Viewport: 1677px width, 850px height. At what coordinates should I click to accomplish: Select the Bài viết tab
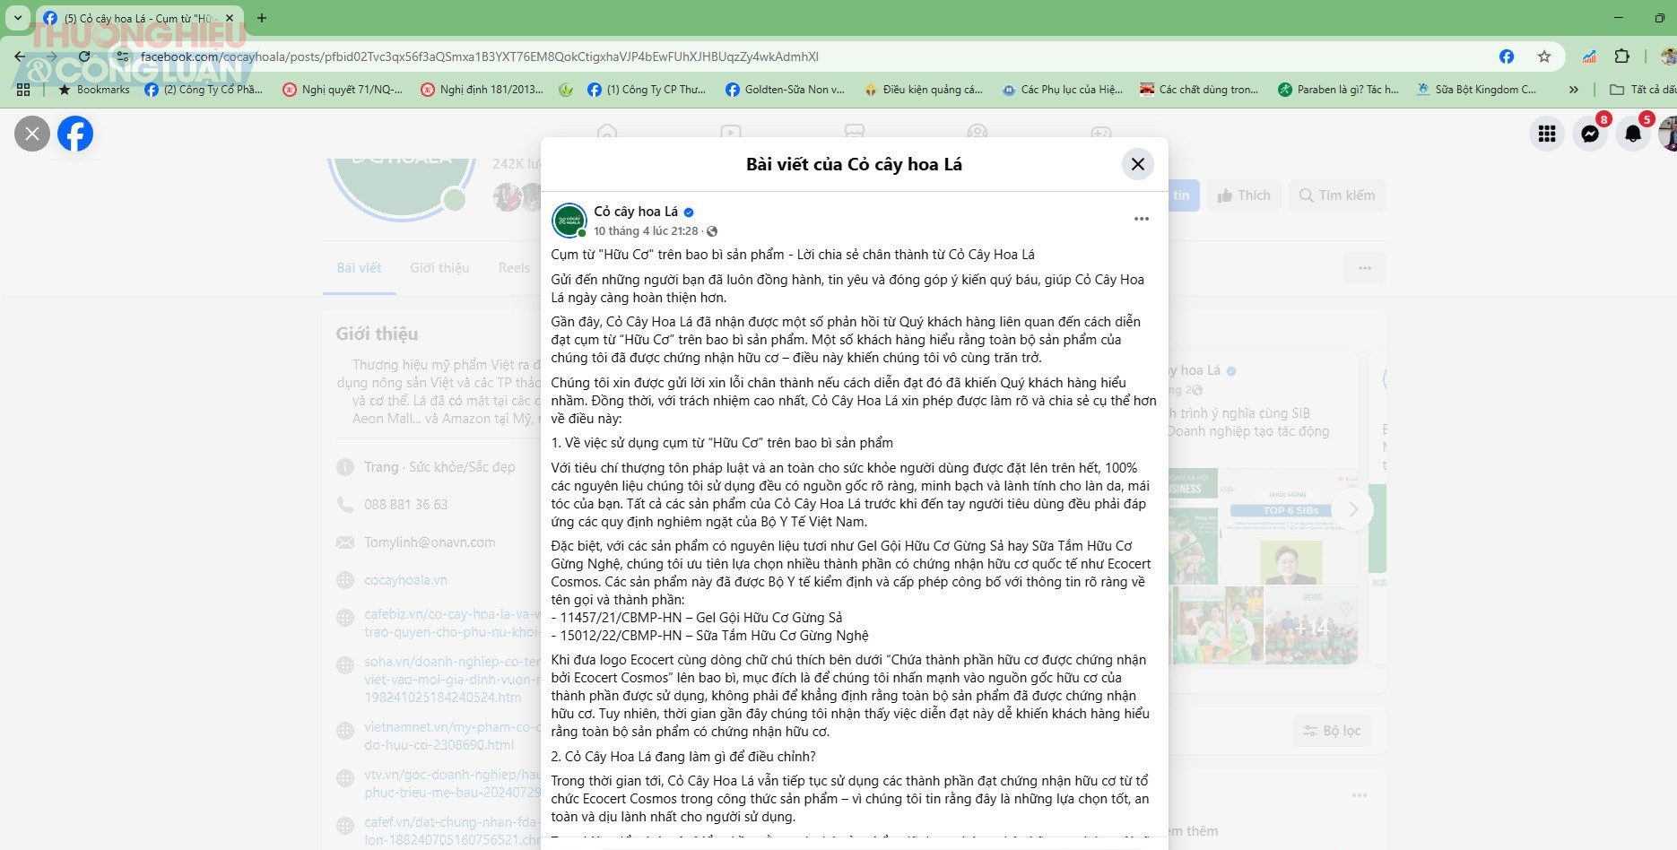359,268
